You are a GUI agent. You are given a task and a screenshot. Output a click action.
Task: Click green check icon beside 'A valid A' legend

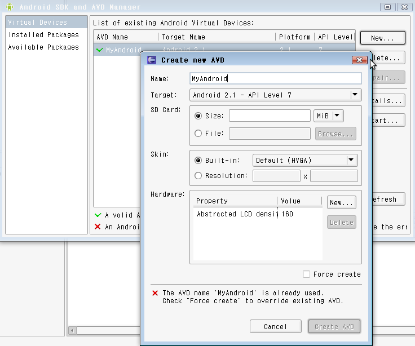tap(98, 215)
